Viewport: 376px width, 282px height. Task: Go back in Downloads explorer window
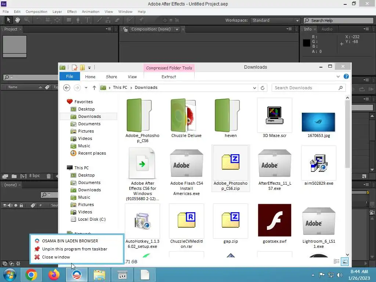(x=67, y=88)
